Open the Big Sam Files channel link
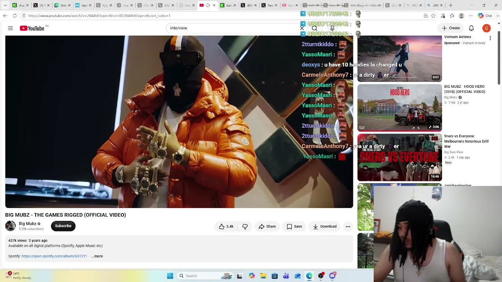The image size is (502, 282). coord(454,152)
